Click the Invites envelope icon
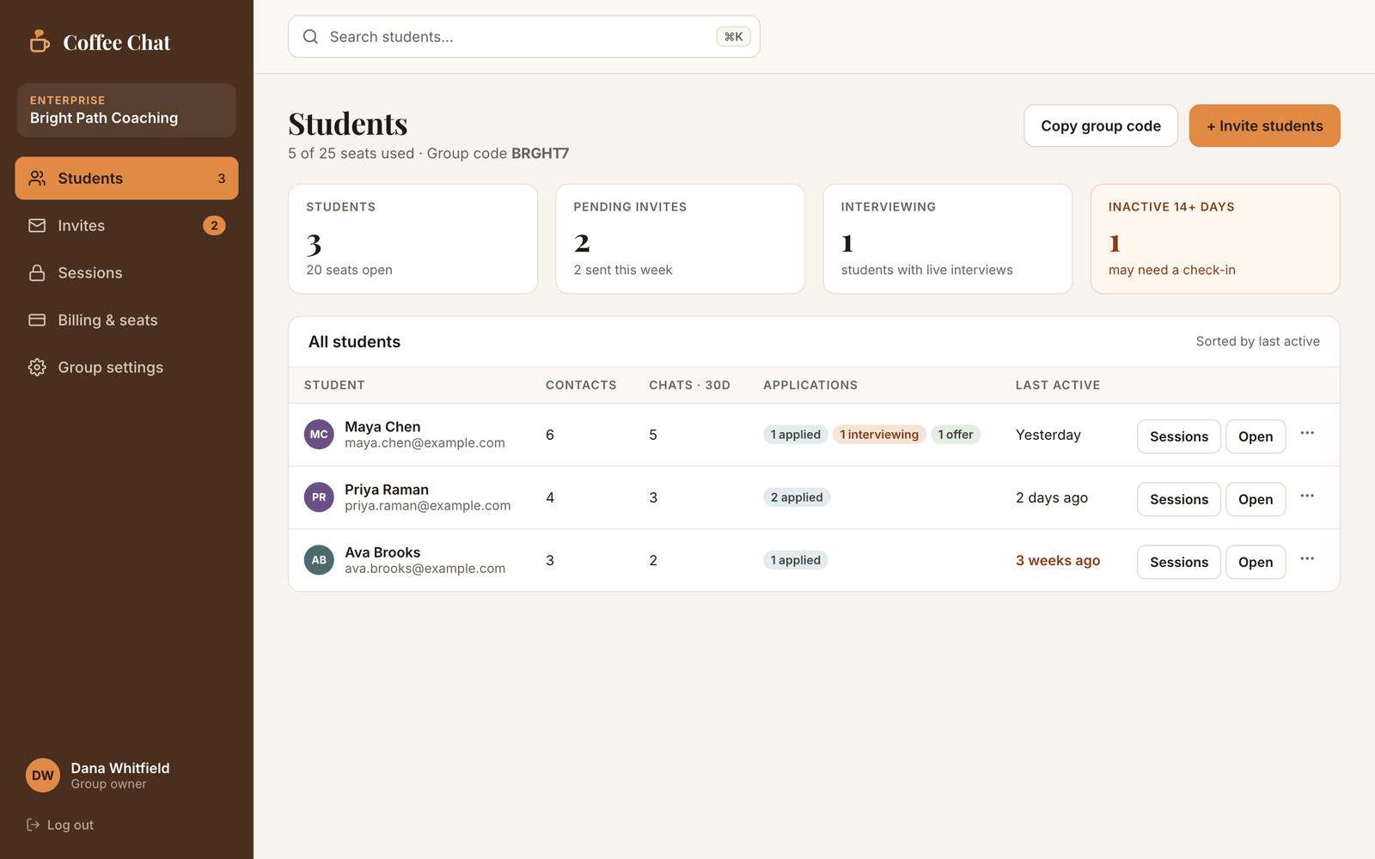 coord(37,225)
